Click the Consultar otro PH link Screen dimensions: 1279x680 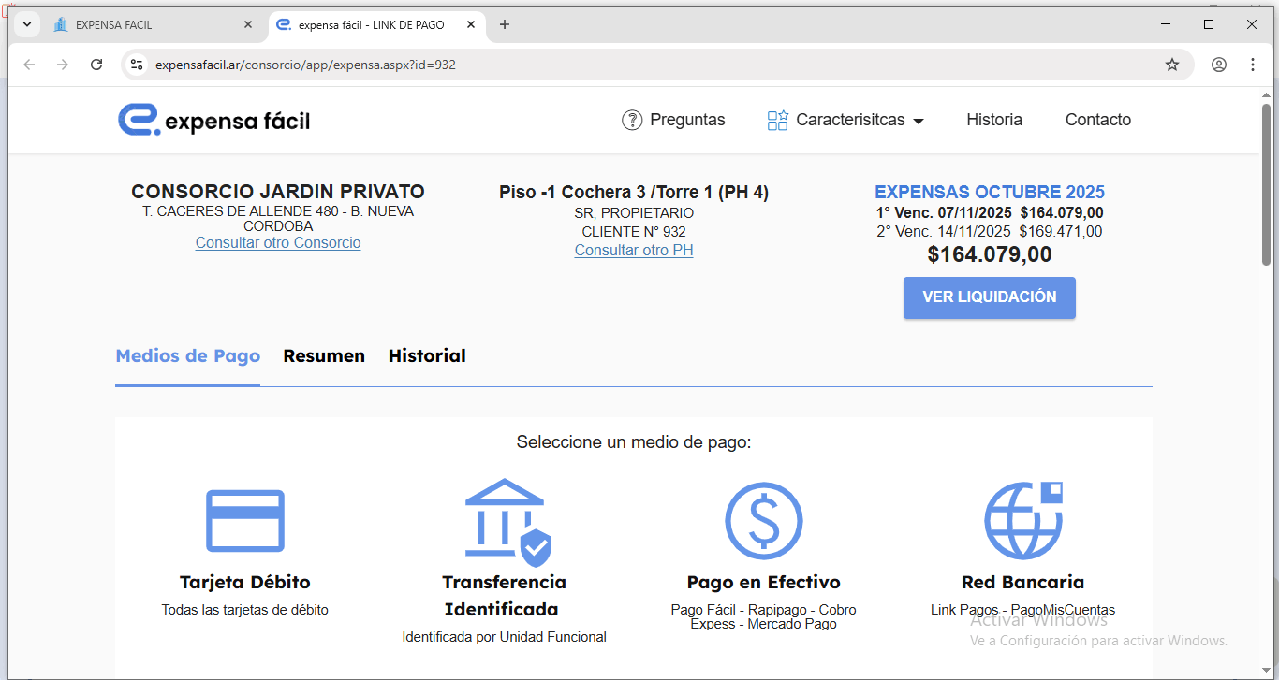(634, 251)
